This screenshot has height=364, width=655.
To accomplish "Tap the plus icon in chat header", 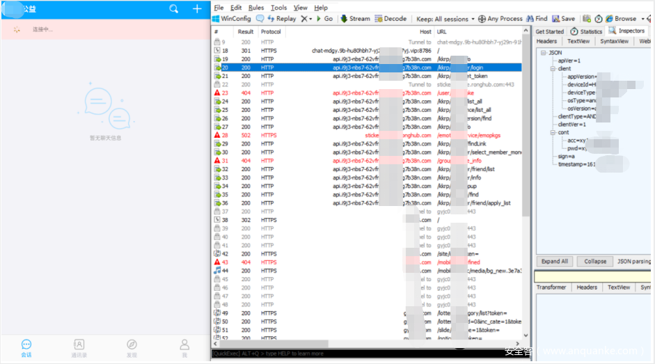I will tap(197, 9).
